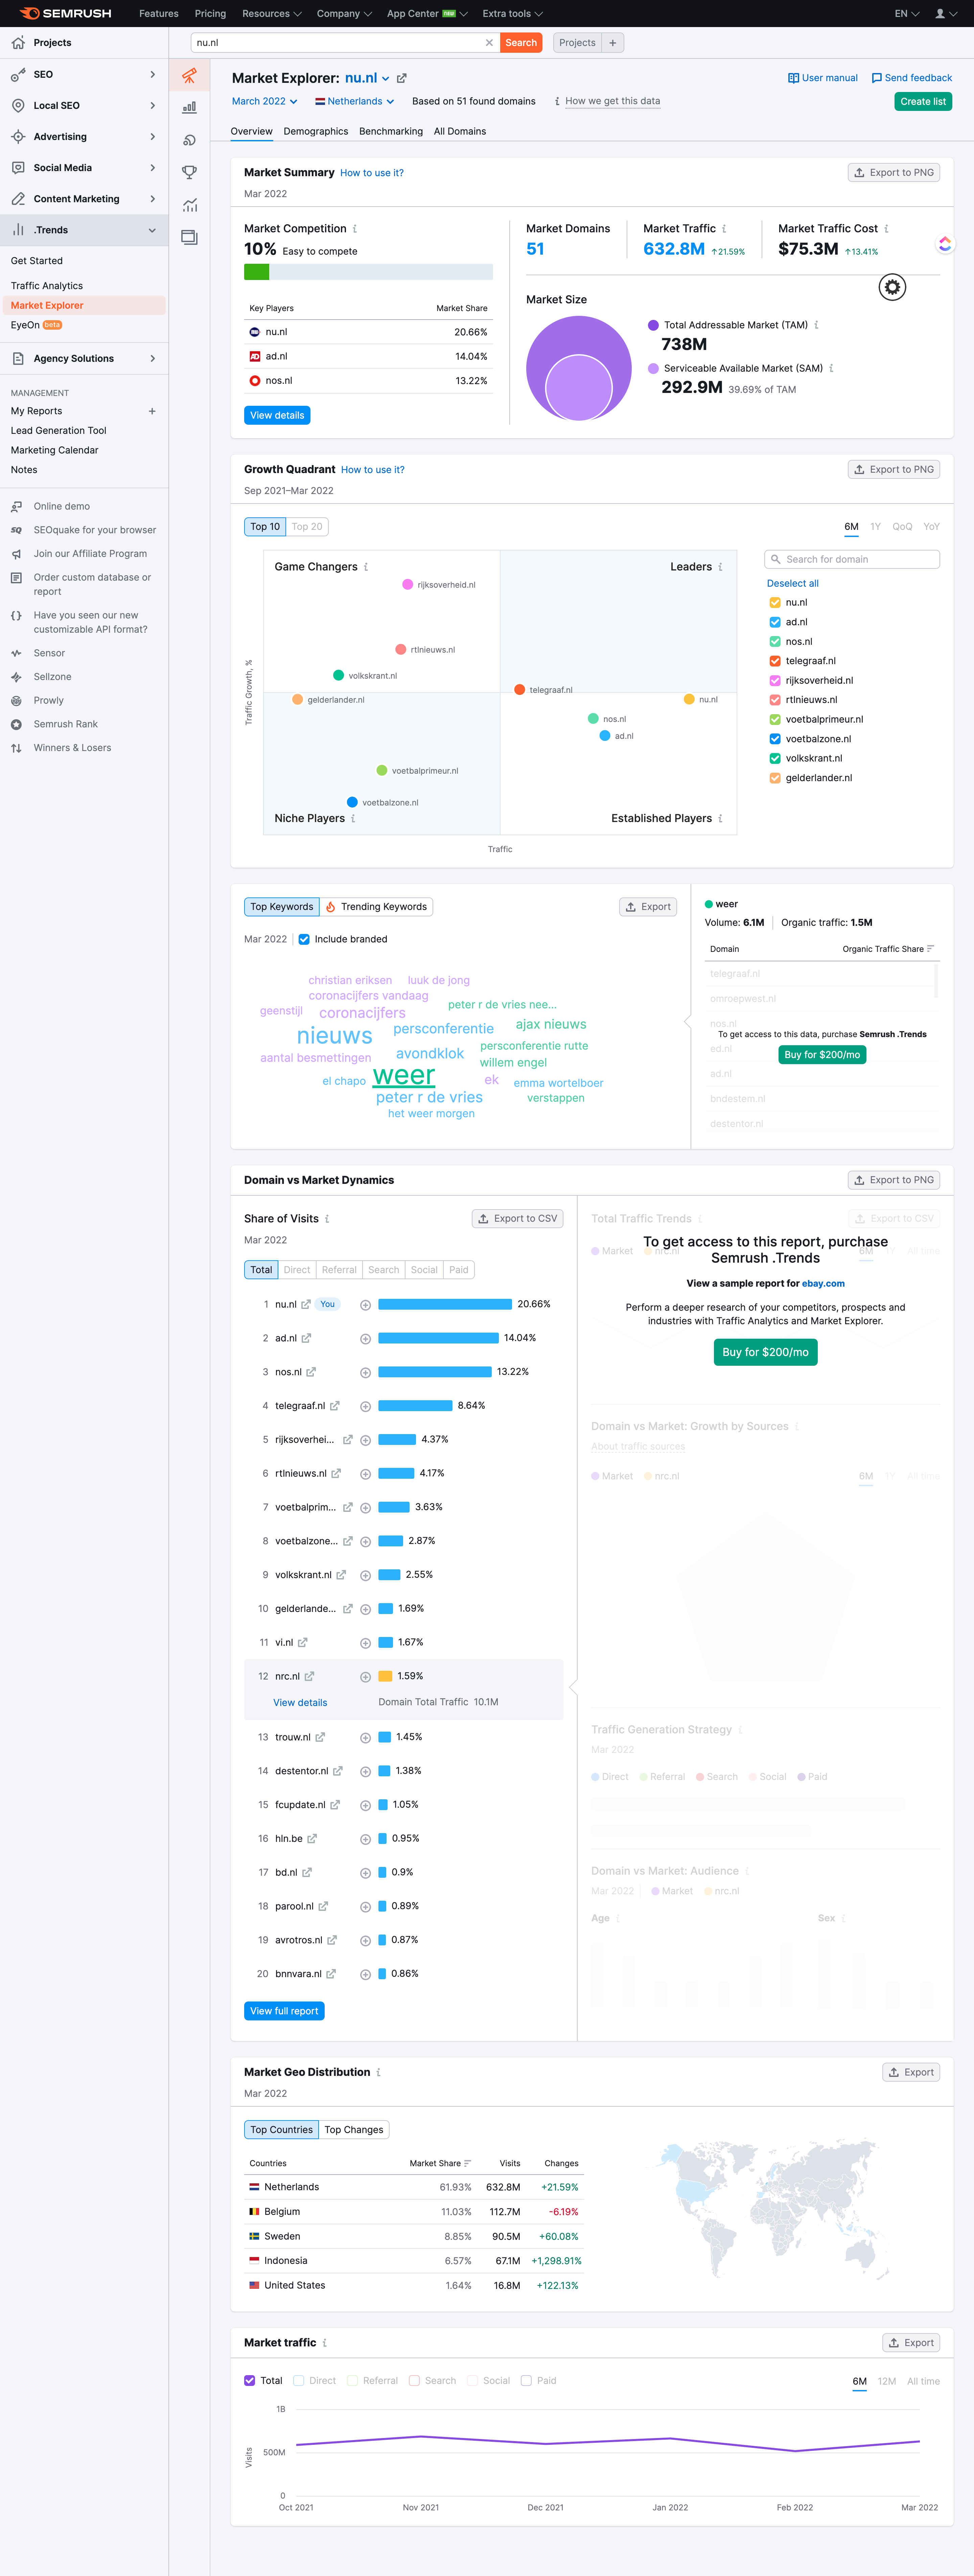Open nu.nl external link next to title
This screenshot has height=2576, width=974.
click(x=402, y=78)
